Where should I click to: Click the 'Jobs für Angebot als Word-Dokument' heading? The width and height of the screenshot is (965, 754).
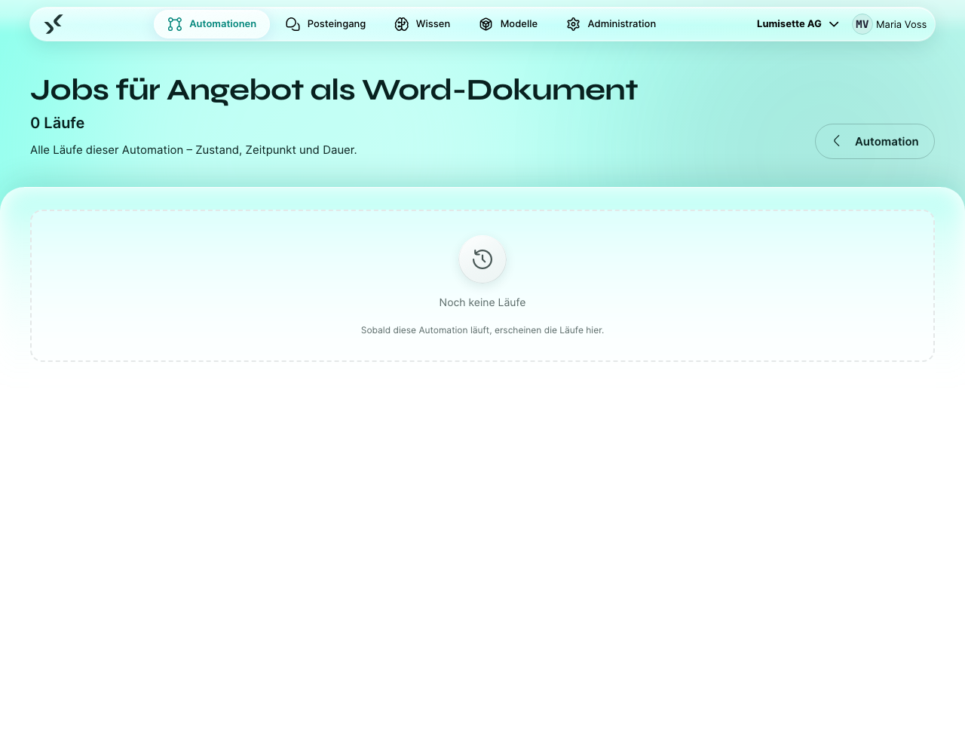point(334,90)
